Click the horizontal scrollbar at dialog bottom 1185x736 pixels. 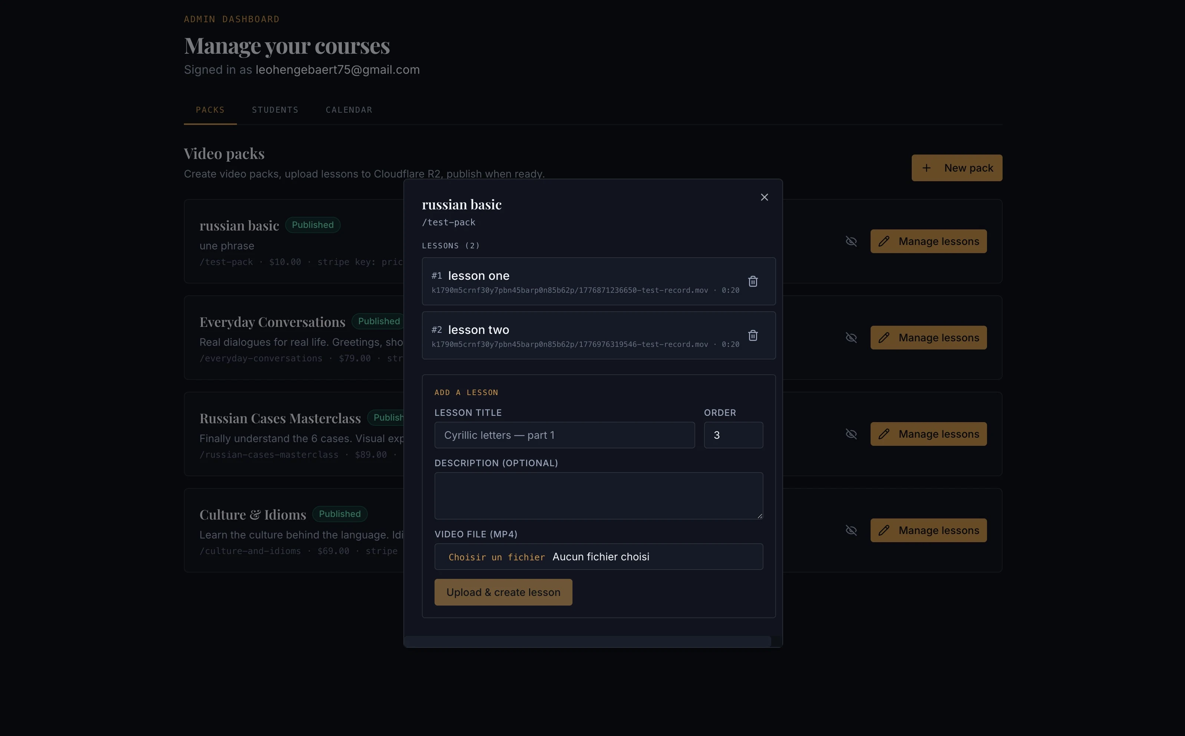coord(588,641)
